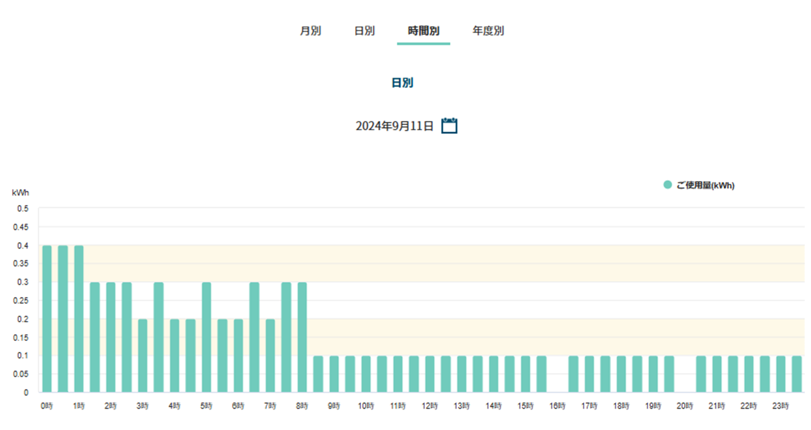The height and width of the screenshot is (430, 811).
Task: Click the 0.2 kWh bar above 3時
Action: click(x=143, y=355)
